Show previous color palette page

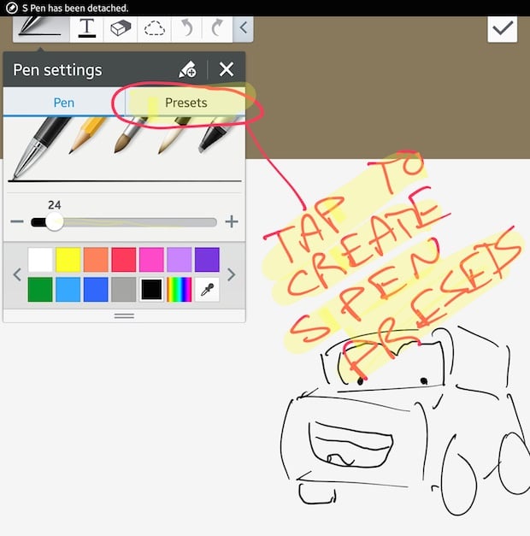[15, 274]
